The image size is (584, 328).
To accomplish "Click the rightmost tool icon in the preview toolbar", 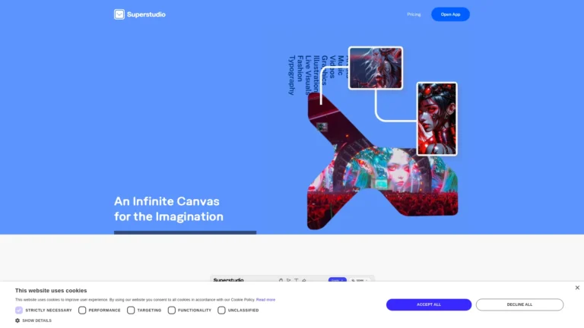I will pyautogui.click(x=304, y=280).
